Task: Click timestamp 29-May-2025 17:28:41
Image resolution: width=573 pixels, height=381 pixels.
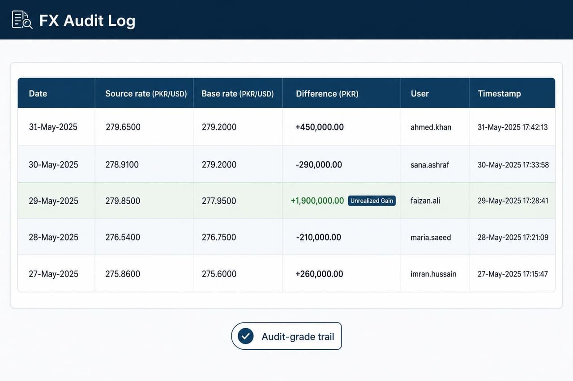Action: (513, 201)
